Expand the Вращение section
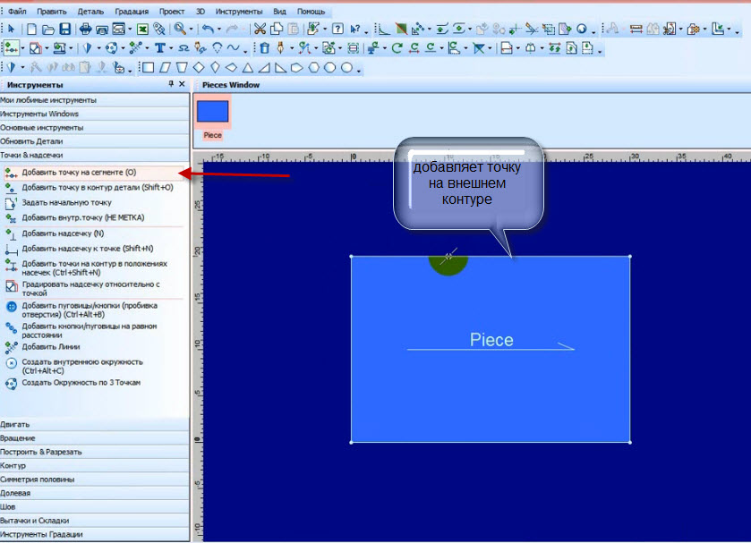 94,438
